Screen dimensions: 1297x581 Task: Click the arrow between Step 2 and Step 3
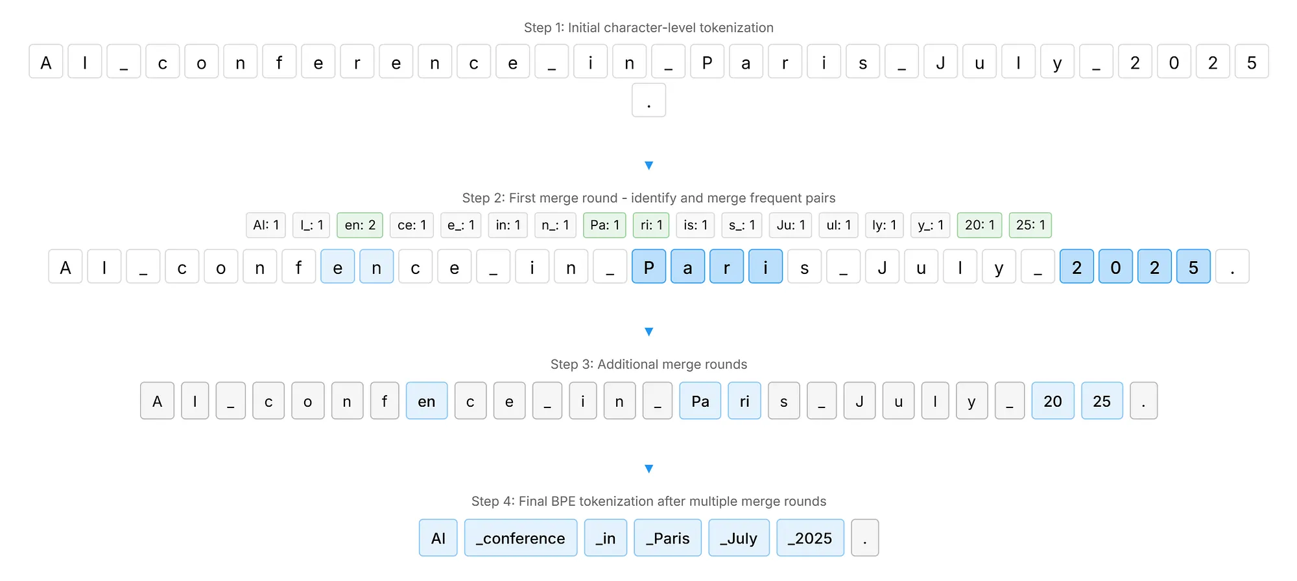click(x=648, y=332)
